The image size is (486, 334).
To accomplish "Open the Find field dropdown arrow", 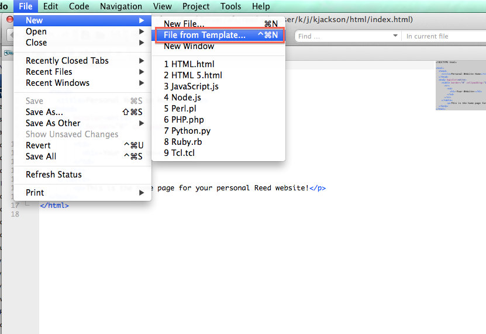I will coord(395,36).
